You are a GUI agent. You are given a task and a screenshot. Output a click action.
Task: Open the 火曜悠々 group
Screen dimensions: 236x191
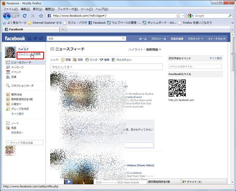pyautogui.click(x=14, y=104)
